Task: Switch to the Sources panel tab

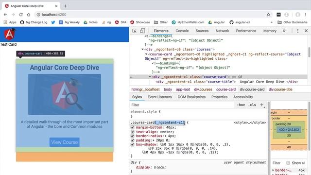Action: tap(202, 31)
